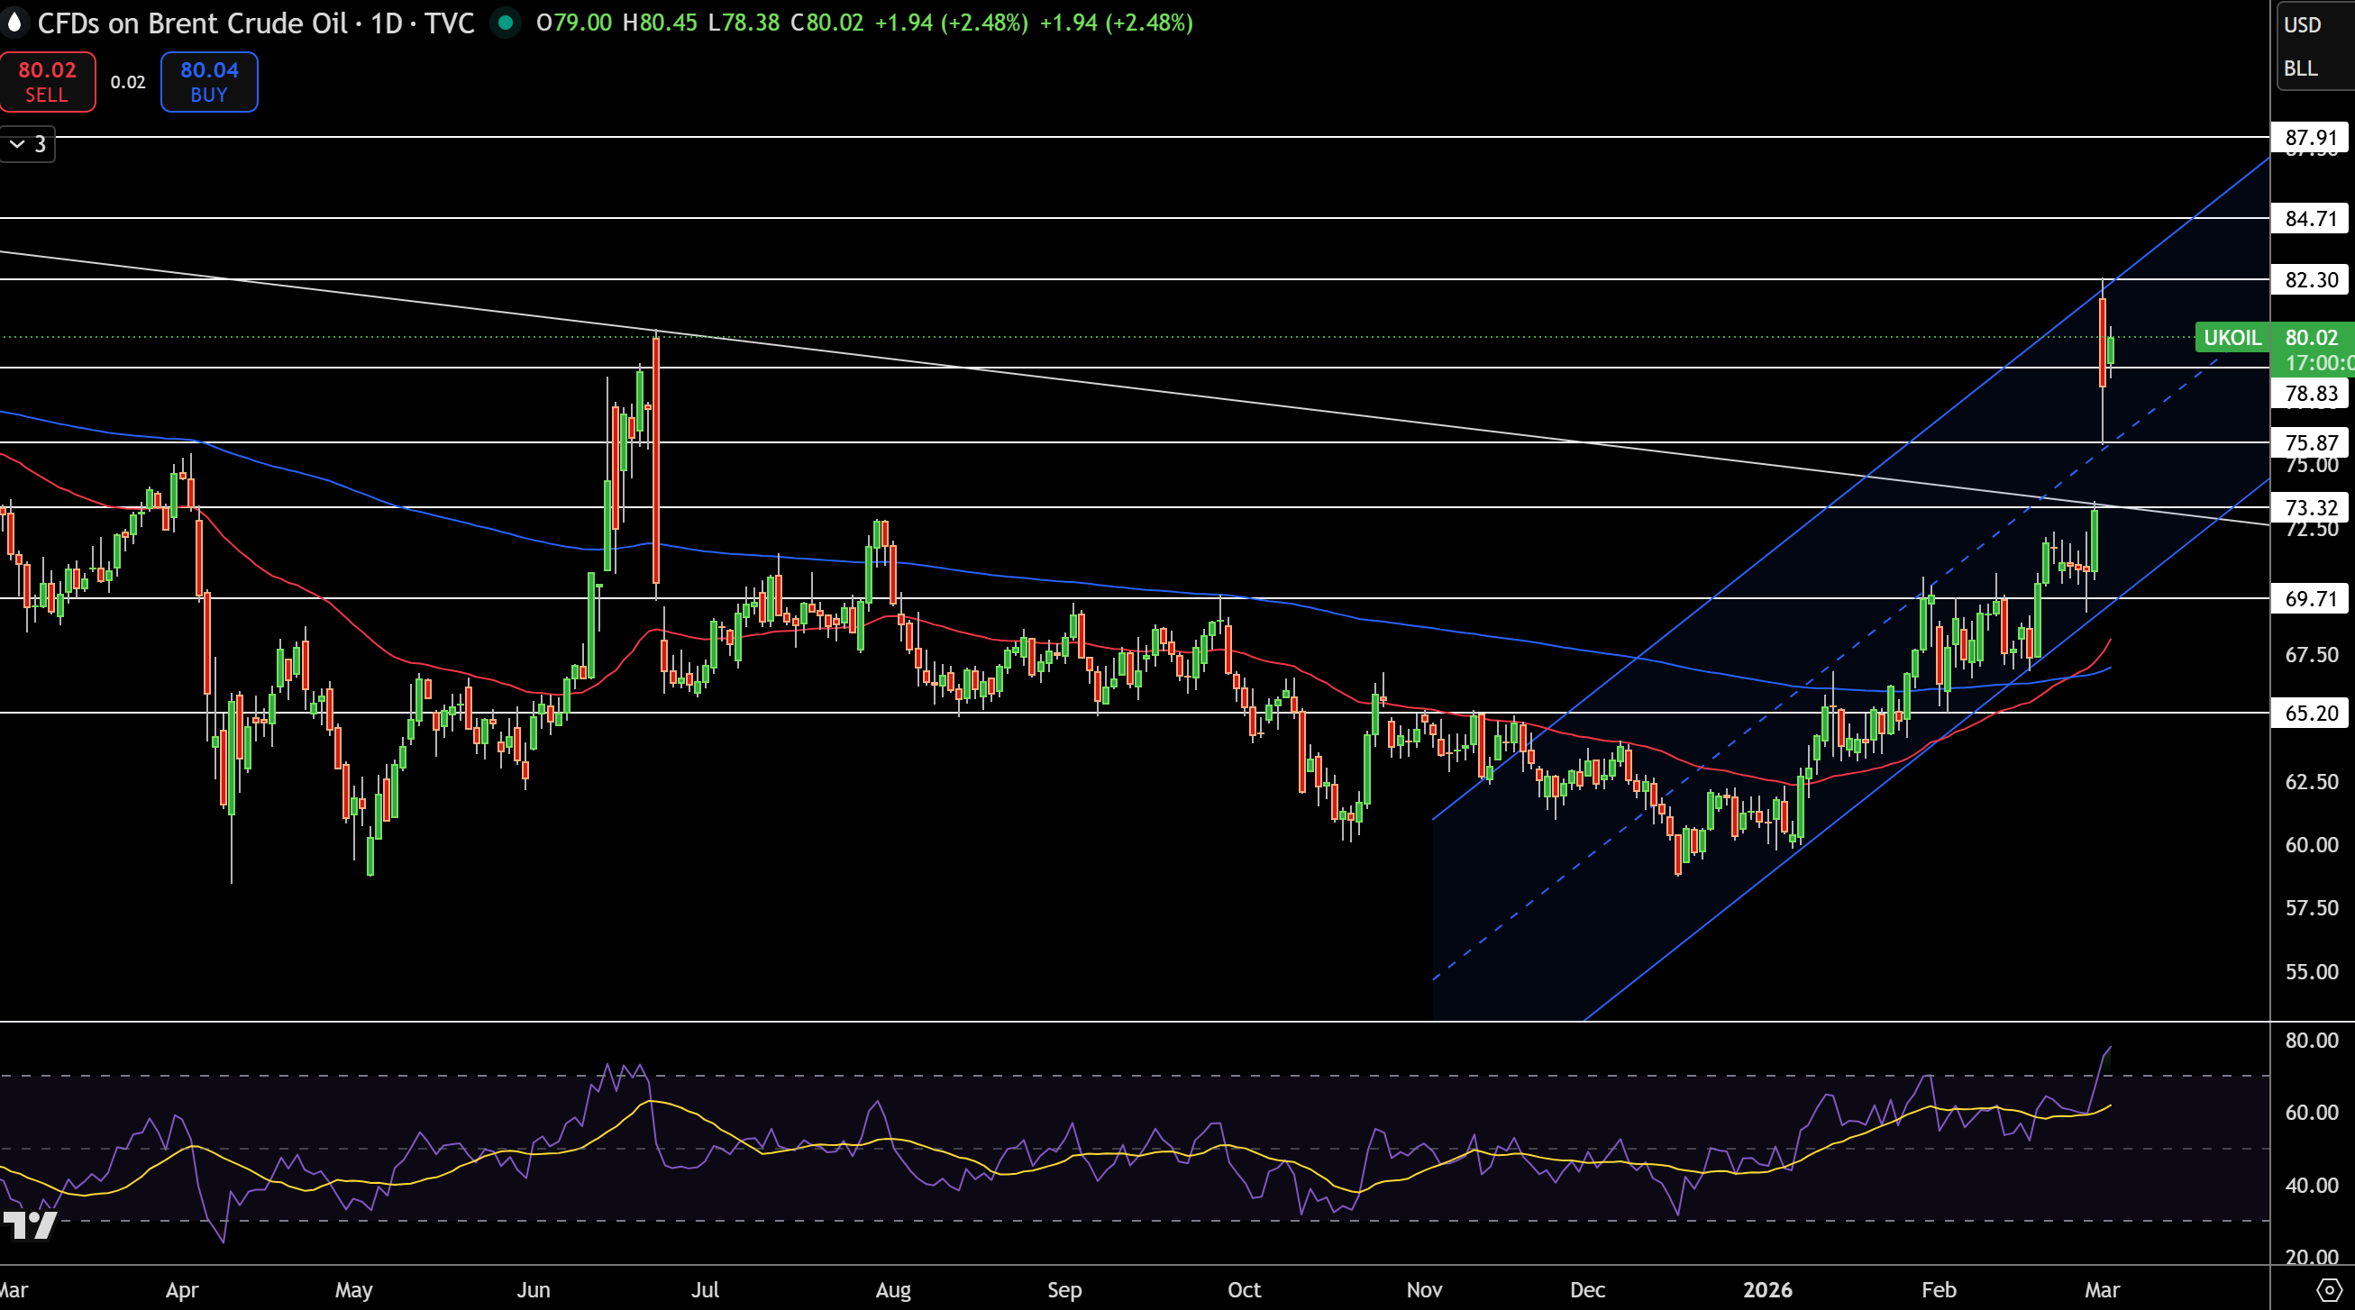Click the 73.32 horizontal line price label

(2310, 508)
